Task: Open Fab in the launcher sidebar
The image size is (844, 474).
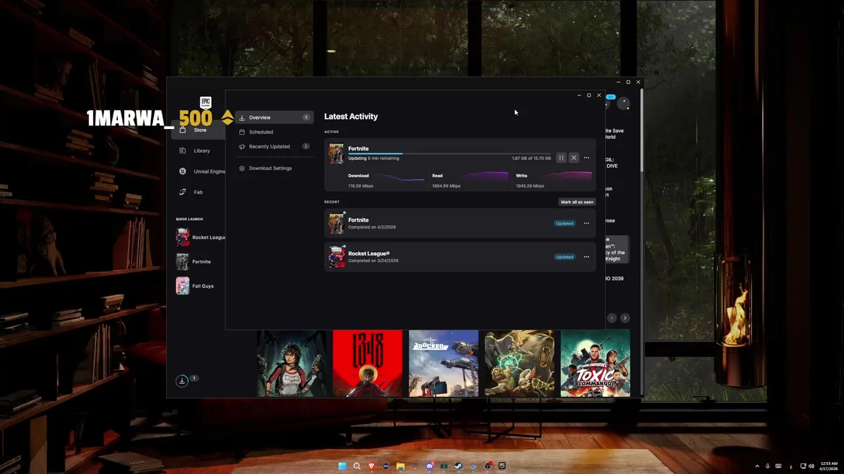Action: pyautogui.click(x=198, y=192)
